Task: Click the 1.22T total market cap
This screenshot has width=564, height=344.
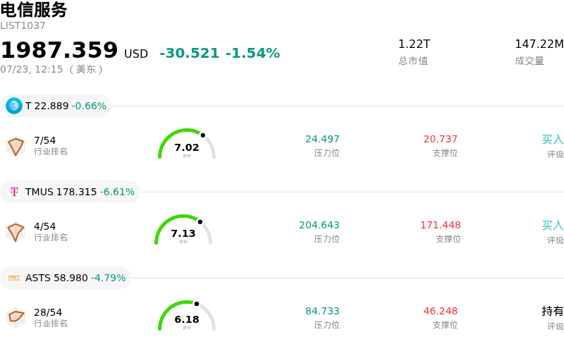Action: (414, 44)
